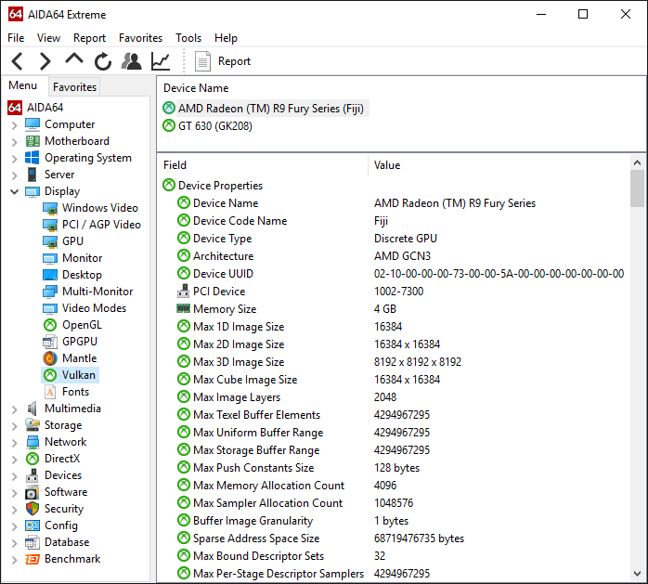Open the Report menu
The image size is (648, 584).
pos(89,38)
